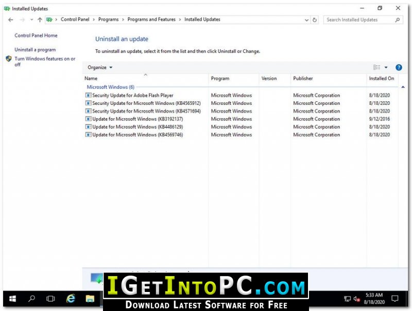Click Programs and Features breadcrumb

coord(151,20)
